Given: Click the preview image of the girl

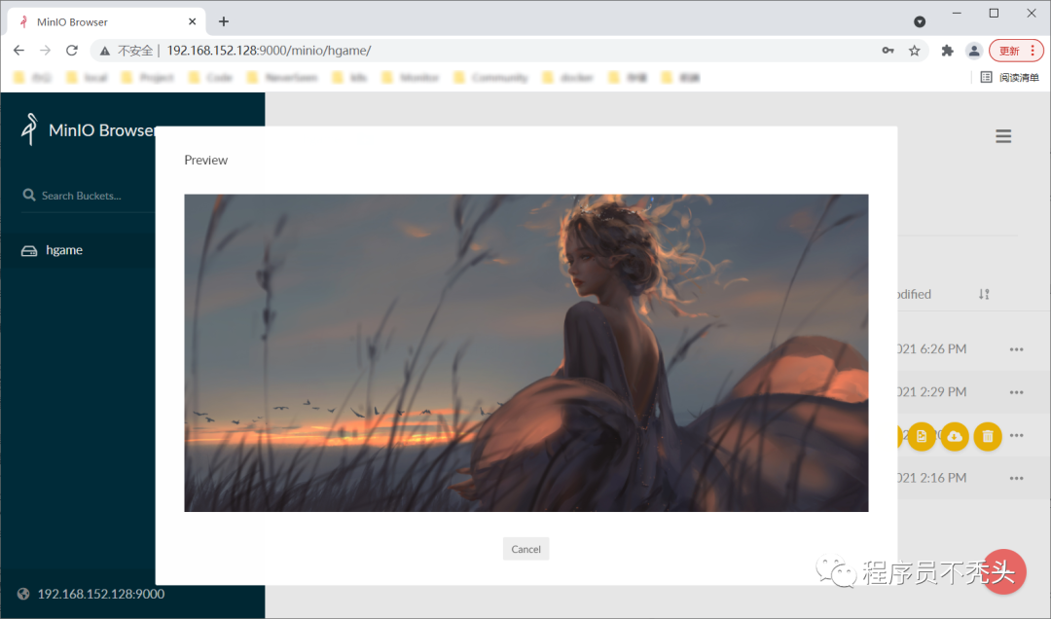Looking at the screenshot, I should click(x=526, y=352).
